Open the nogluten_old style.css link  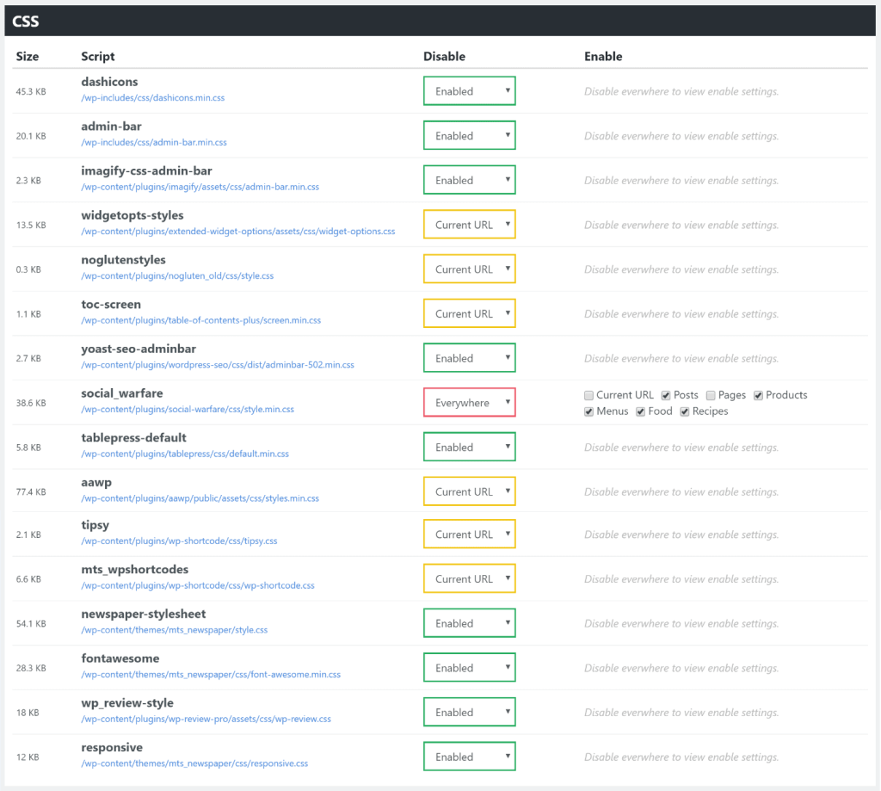point(177,275)
